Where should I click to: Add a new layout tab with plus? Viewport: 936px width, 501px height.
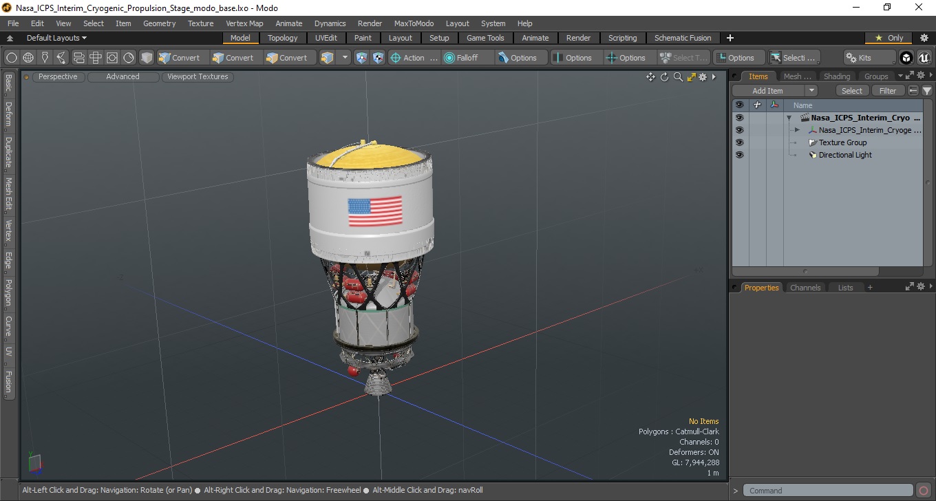point(730,38)
